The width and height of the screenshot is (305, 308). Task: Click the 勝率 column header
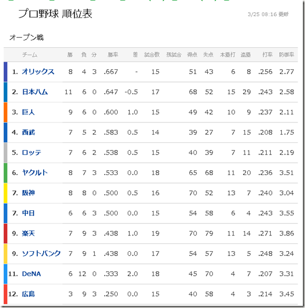tap(113, 55)
